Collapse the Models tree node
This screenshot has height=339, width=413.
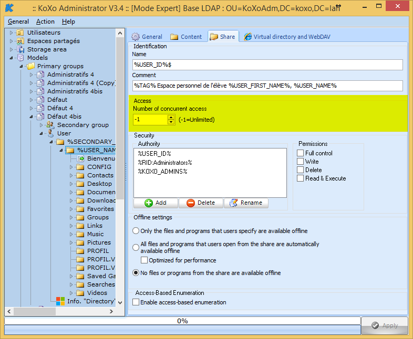pyautogui.click(x=12, y=58)
